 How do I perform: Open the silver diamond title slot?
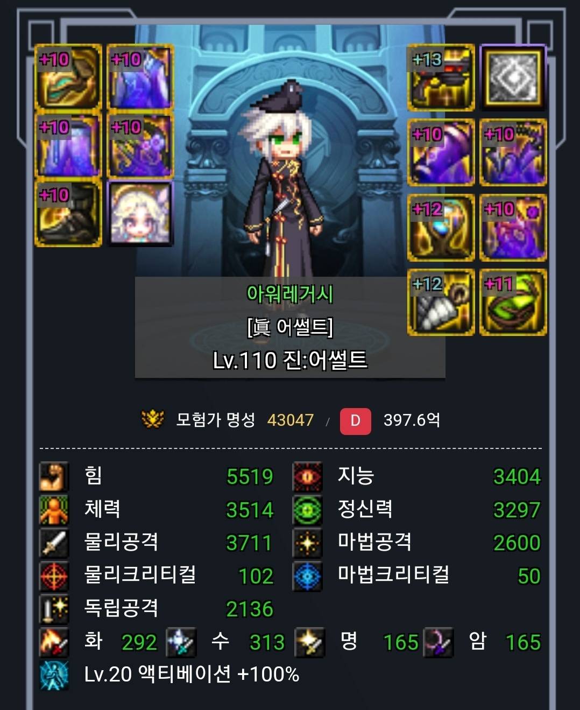[513, 78]
